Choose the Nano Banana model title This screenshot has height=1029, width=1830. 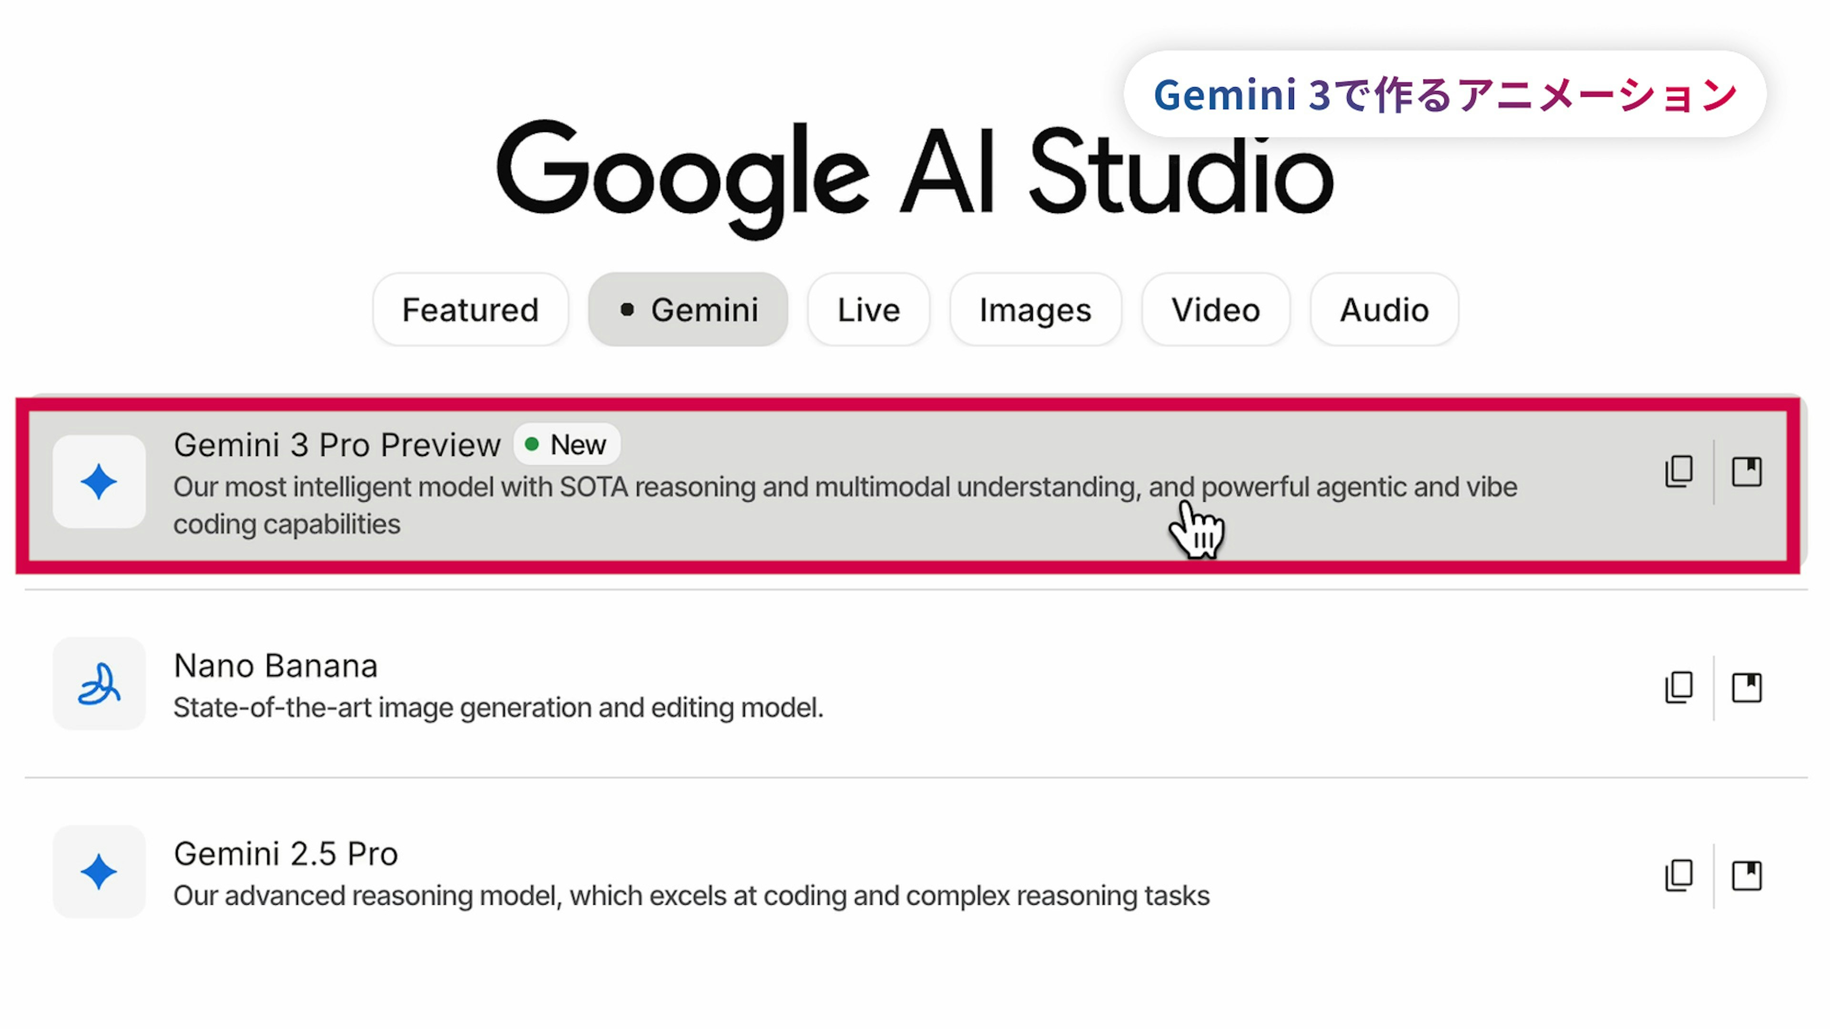(275, 666)
